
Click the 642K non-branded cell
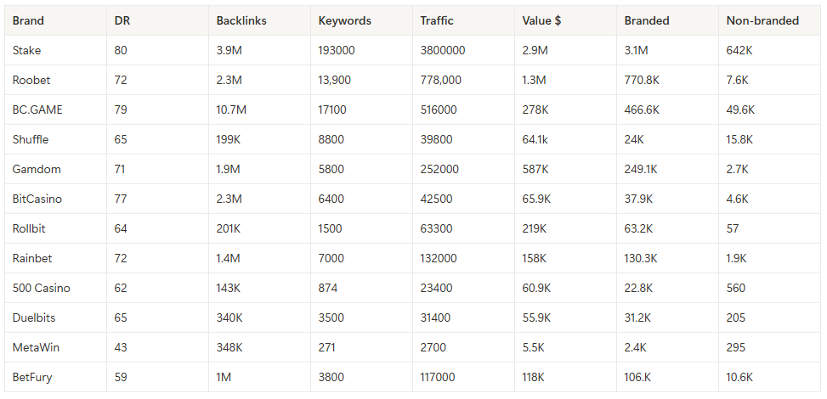click(769, 50)
